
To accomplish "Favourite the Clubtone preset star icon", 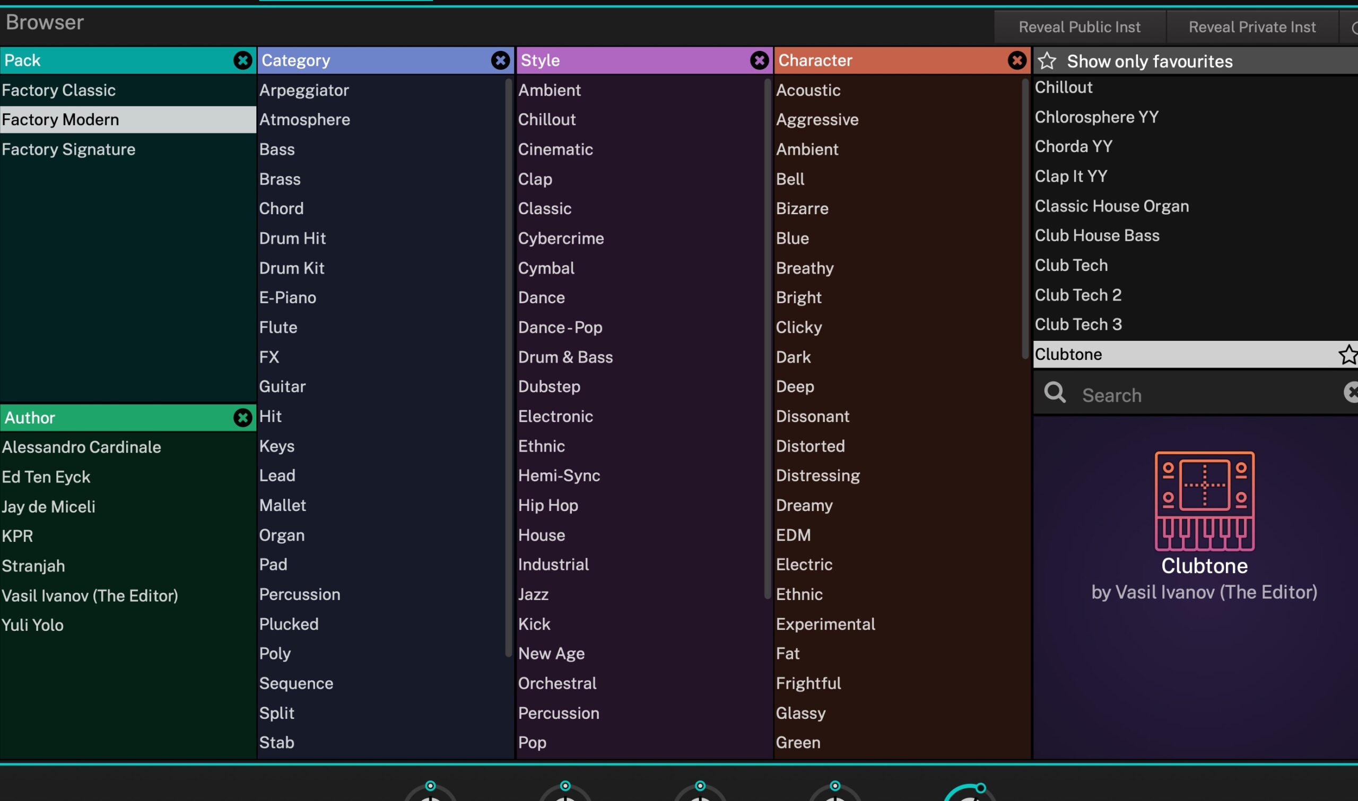I will point(1348,355).
